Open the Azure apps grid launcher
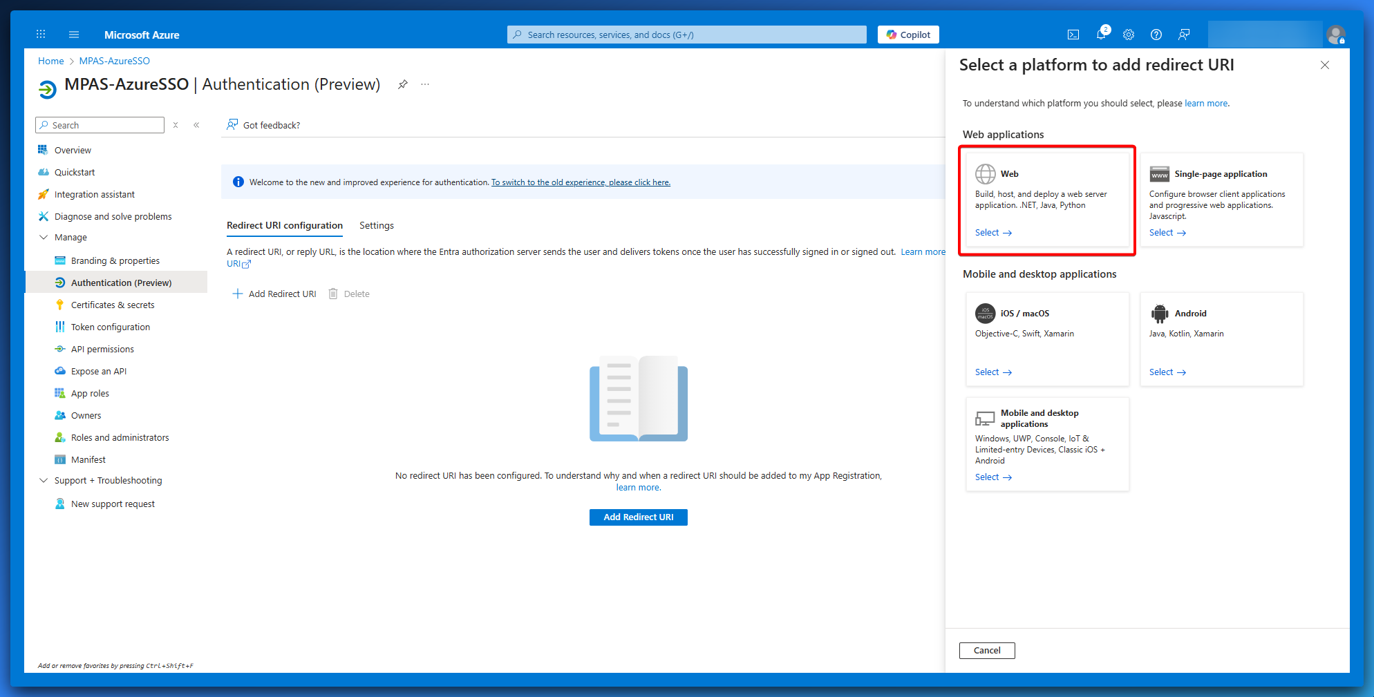1374x697 pixels. (x=41, y=35)
